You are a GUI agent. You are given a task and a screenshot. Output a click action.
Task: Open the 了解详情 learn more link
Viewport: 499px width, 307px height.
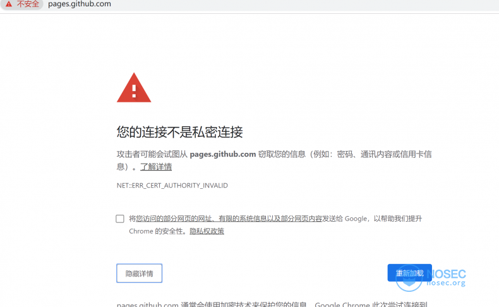click(x=156, y=167)
